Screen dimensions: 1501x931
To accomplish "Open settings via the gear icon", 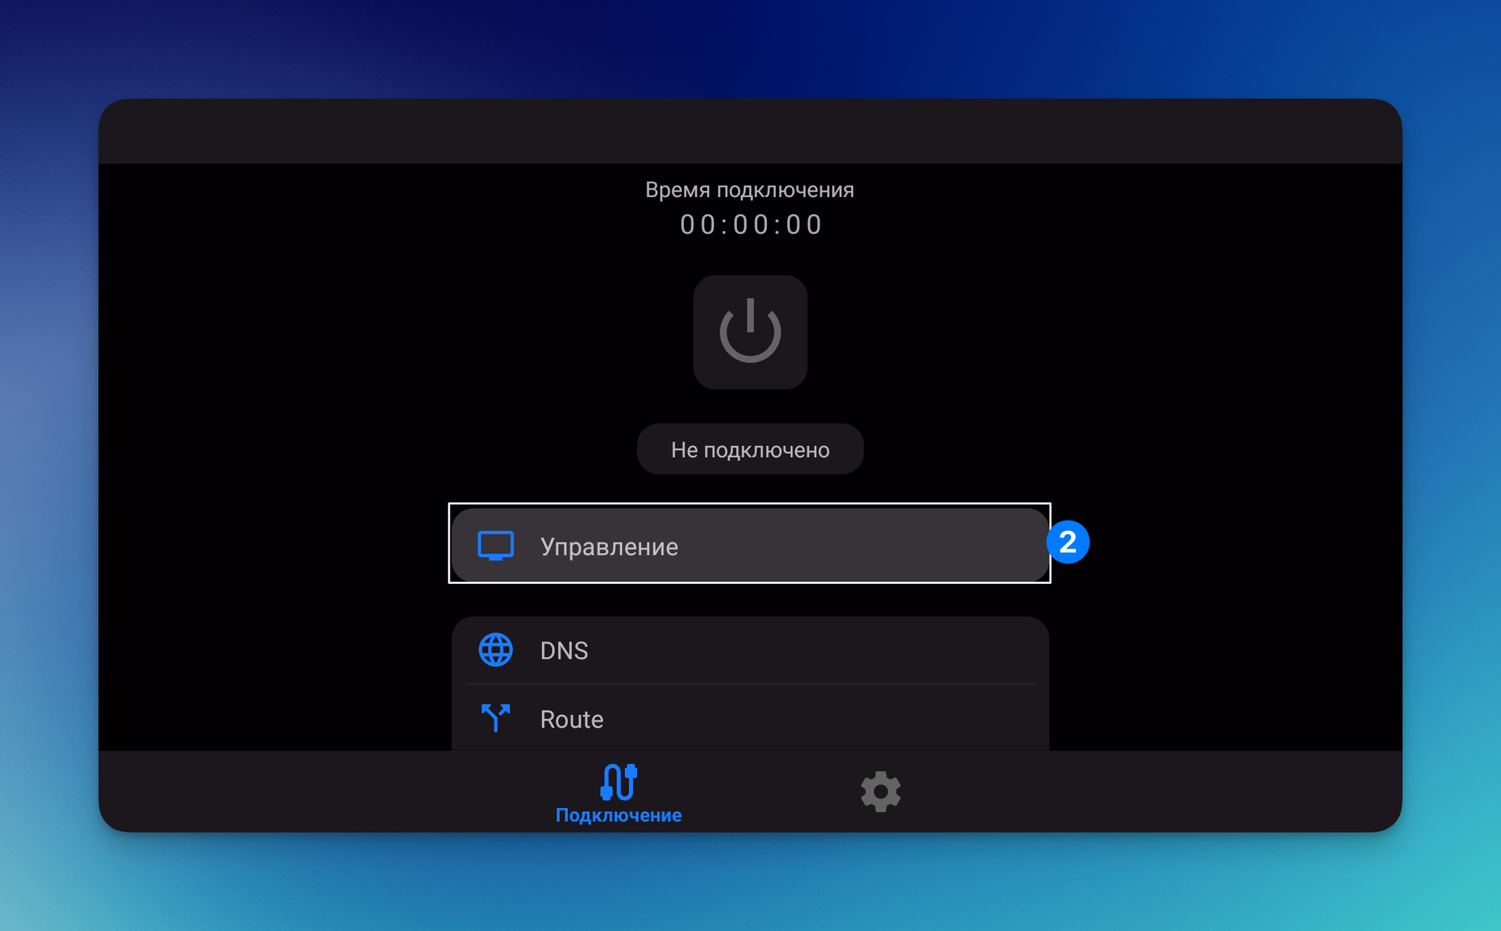I will point(880,791).
